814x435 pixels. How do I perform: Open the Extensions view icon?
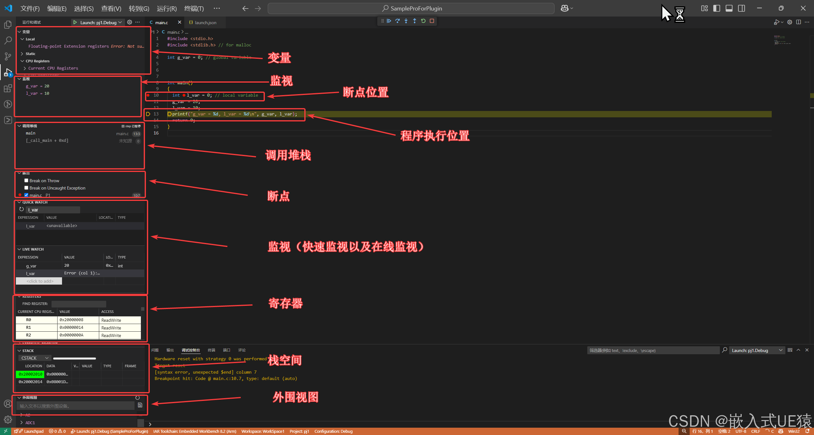pos(8,88)
